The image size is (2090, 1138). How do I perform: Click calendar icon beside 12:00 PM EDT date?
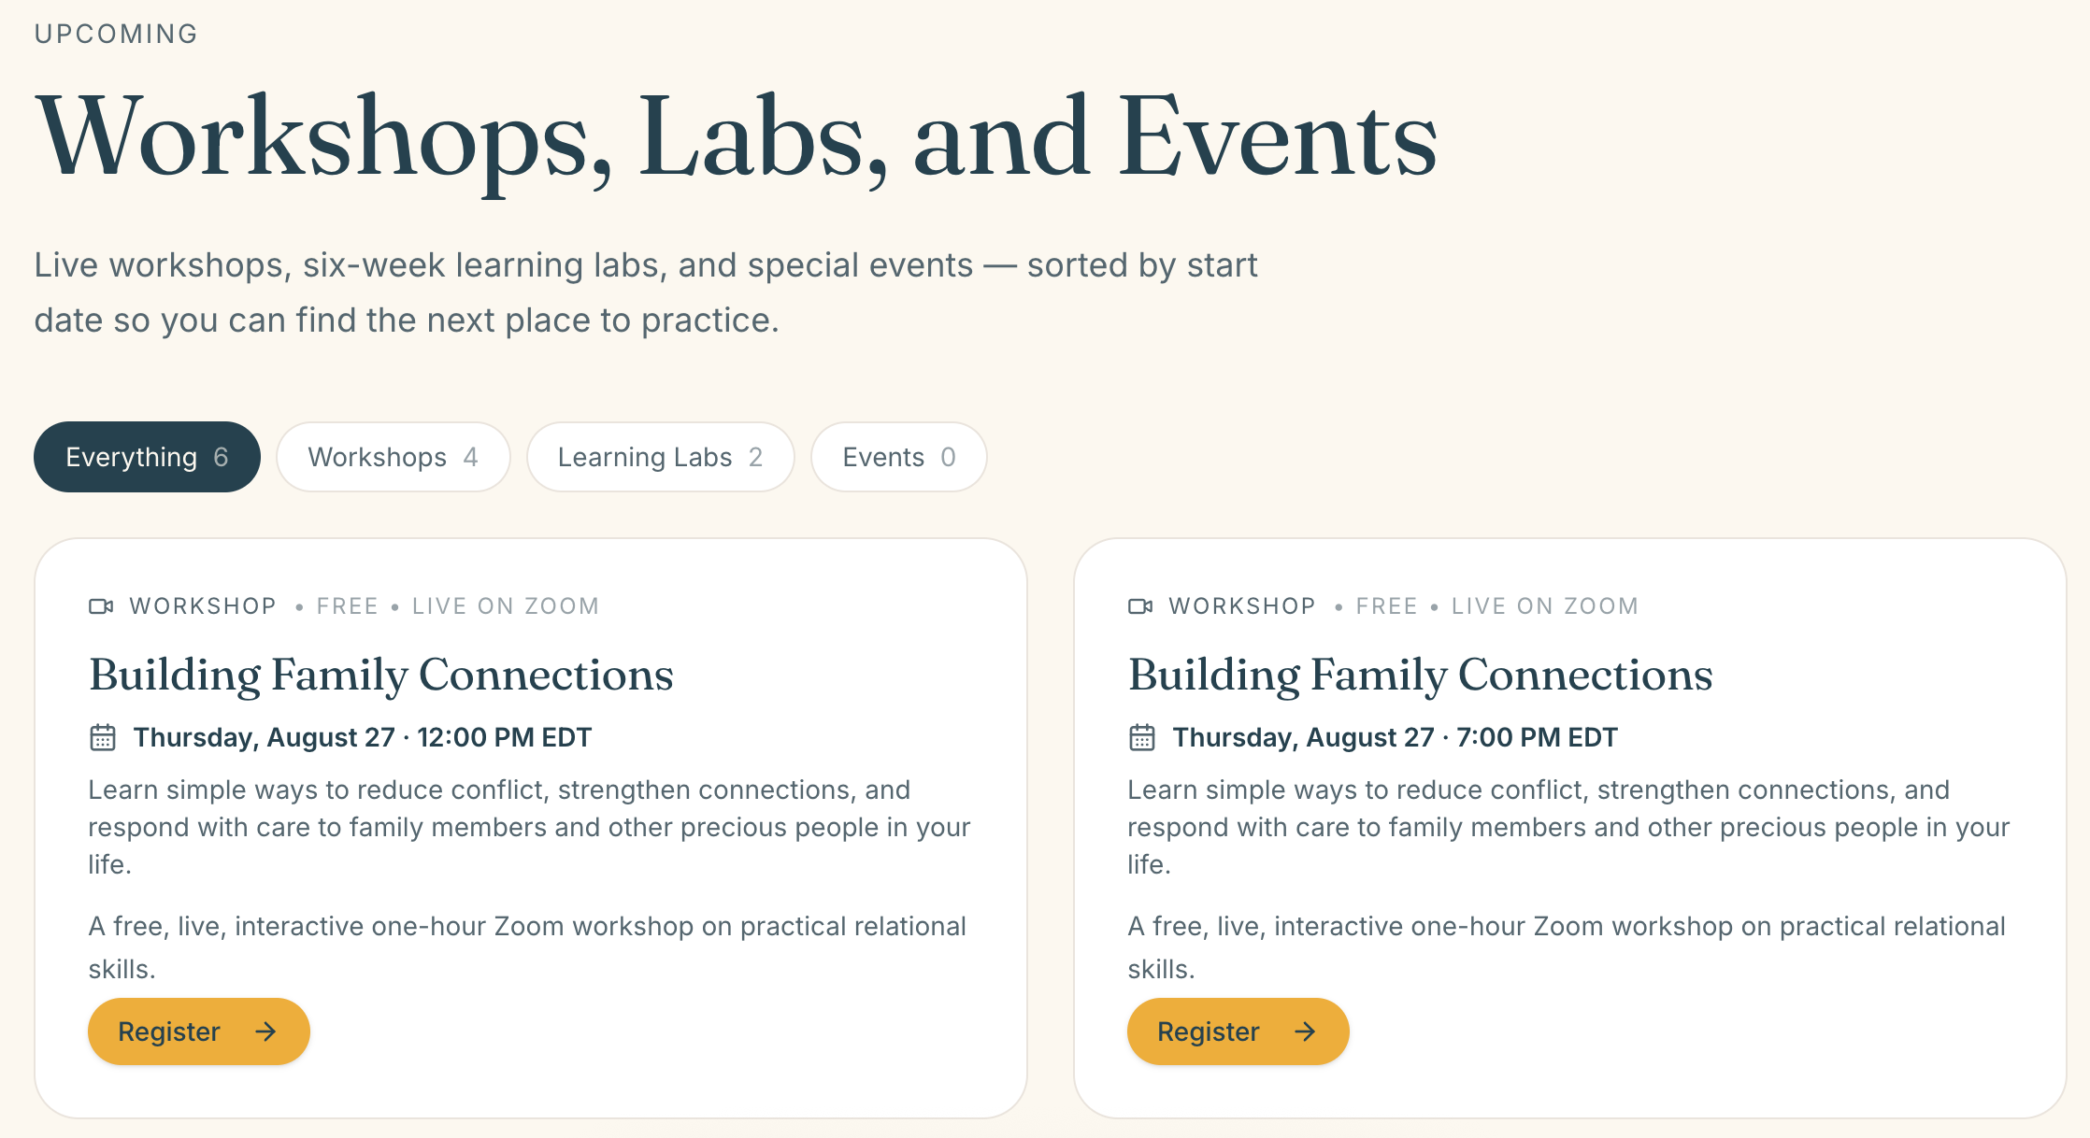pos(102,737)
